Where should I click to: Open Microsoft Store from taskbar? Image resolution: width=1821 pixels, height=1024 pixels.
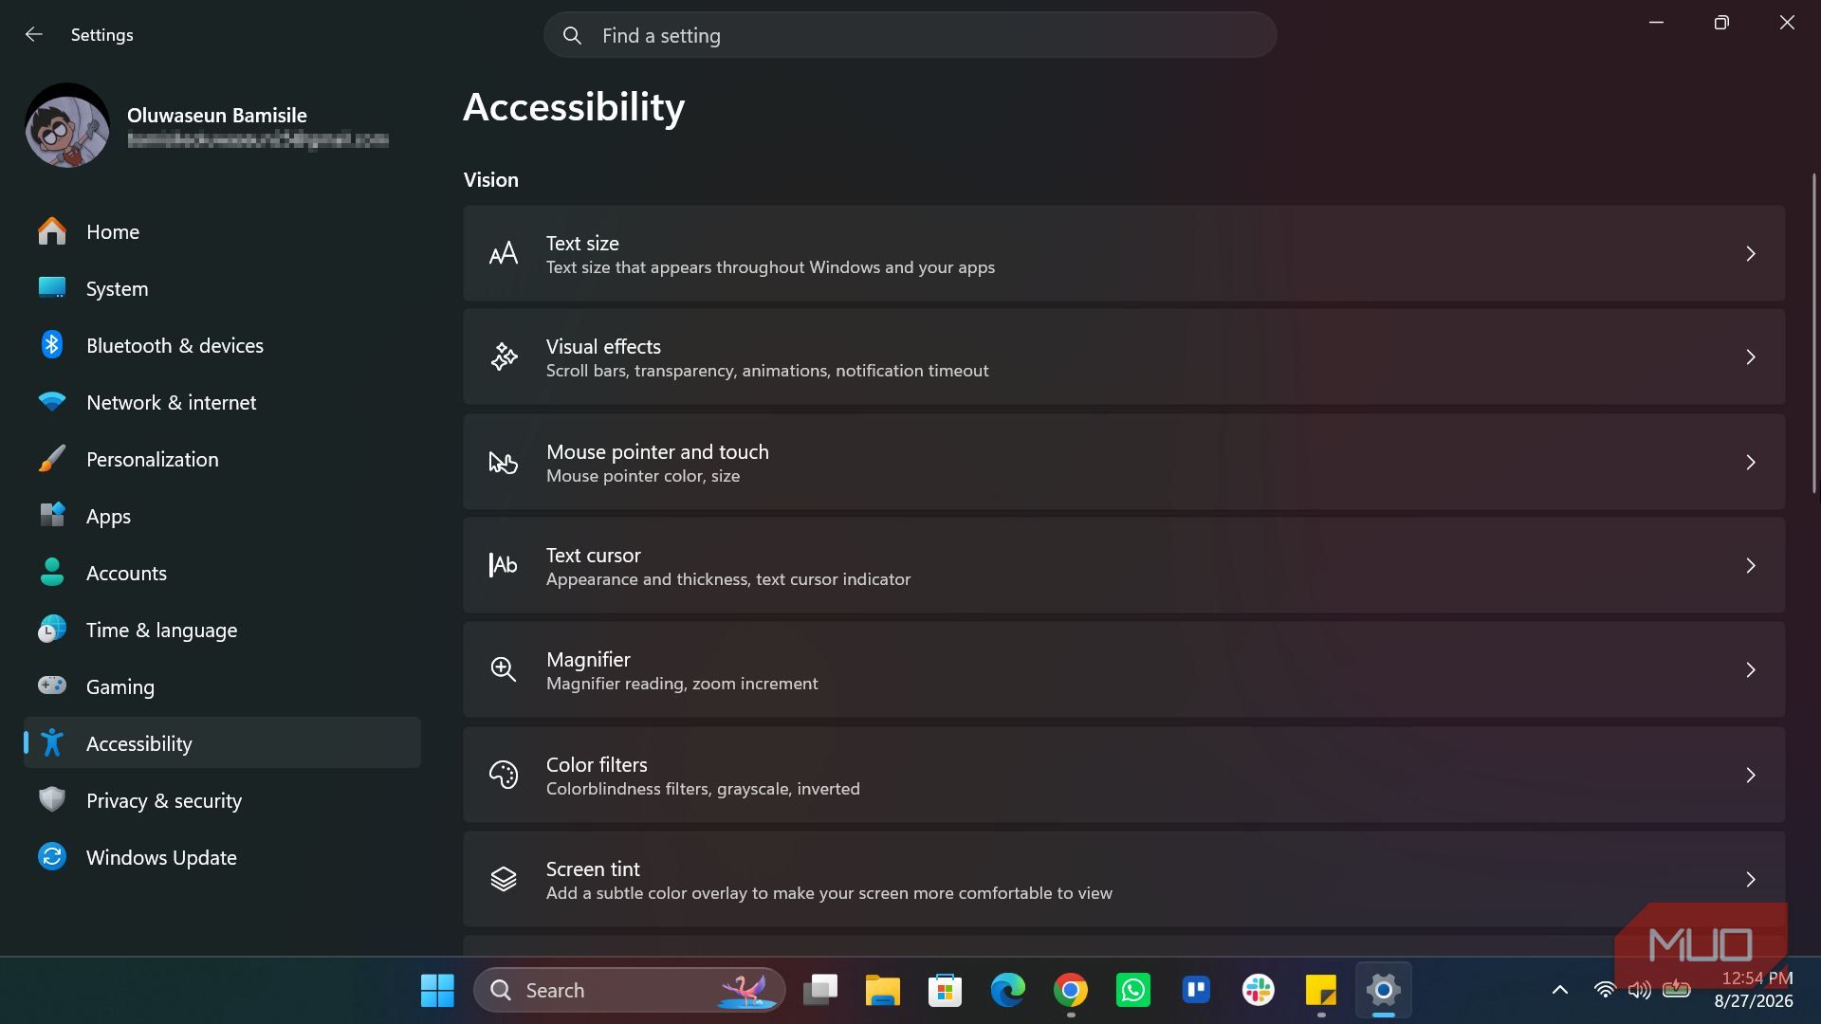[945, 990]
